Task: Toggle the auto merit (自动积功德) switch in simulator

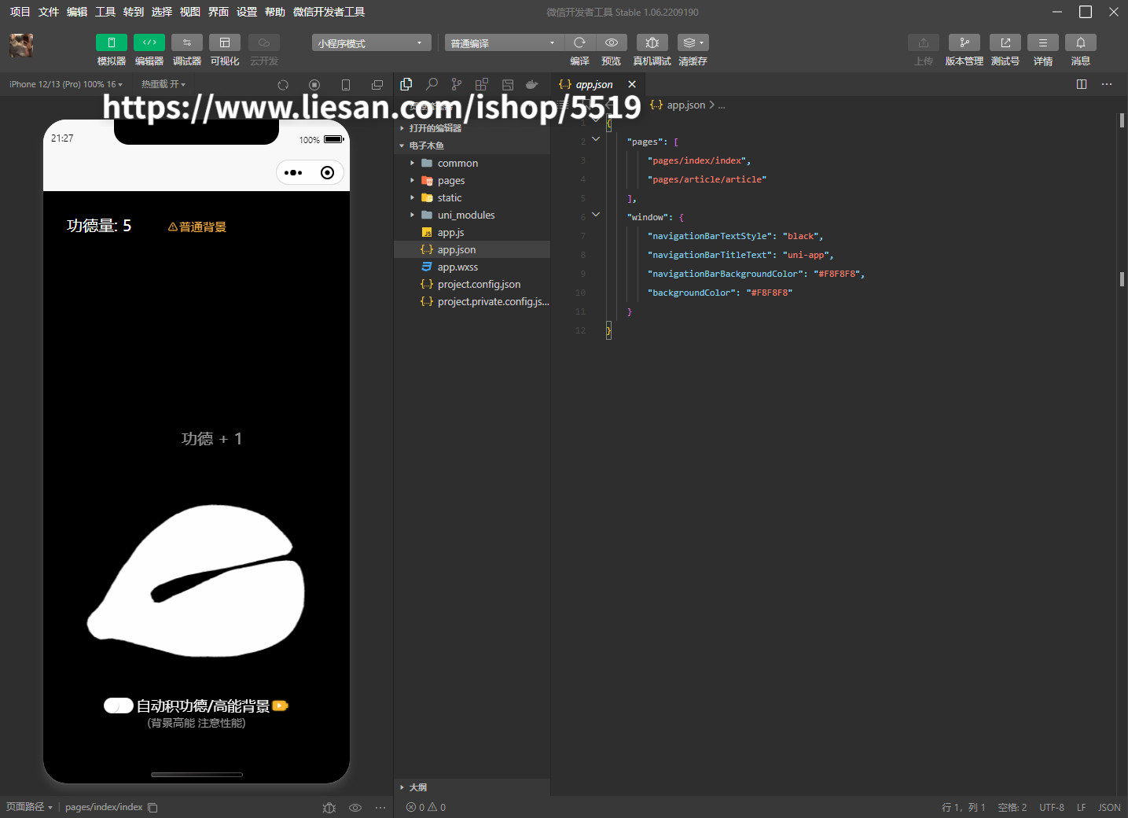Action: 119,706
